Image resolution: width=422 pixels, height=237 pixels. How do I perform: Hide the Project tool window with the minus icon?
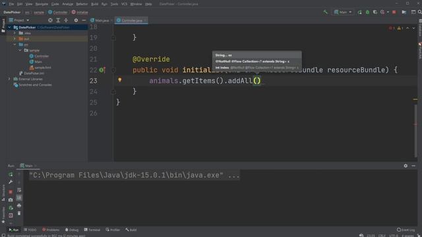point(84,20)
